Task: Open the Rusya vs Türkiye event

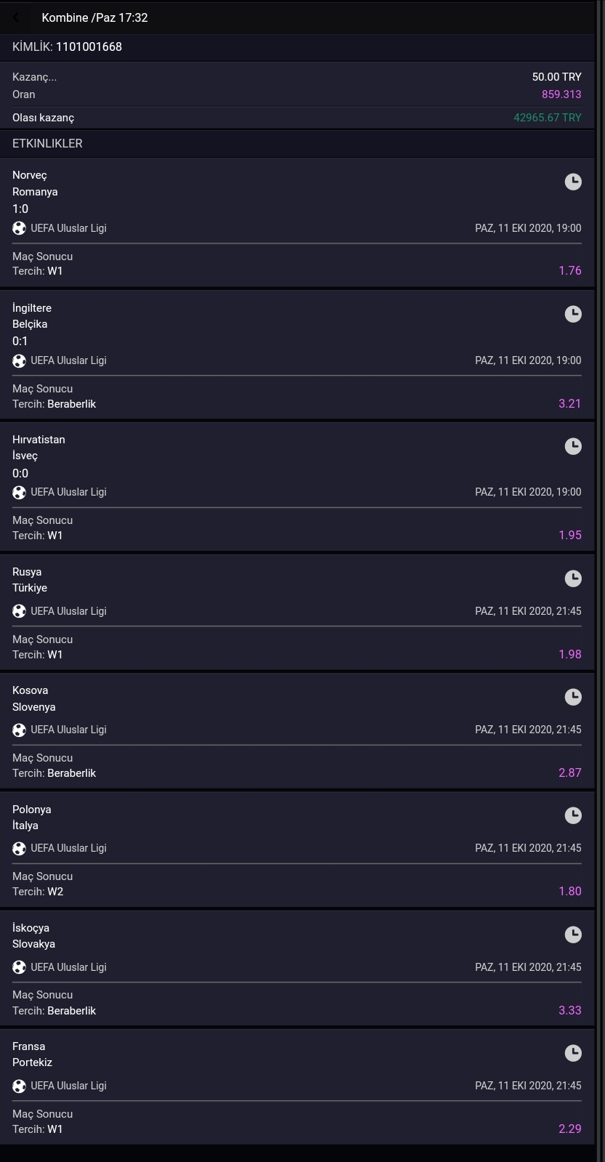Action: pos(297,613)
